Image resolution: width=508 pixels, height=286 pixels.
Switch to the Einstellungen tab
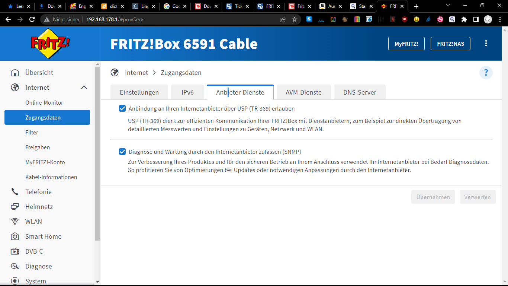(139, 92)
